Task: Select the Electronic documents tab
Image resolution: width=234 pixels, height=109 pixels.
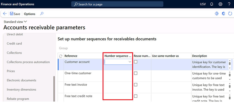Action: coord(22,80)
